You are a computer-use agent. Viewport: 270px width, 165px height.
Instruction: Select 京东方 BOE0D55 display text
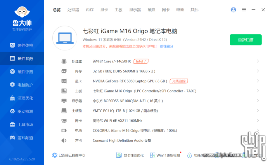128,101
